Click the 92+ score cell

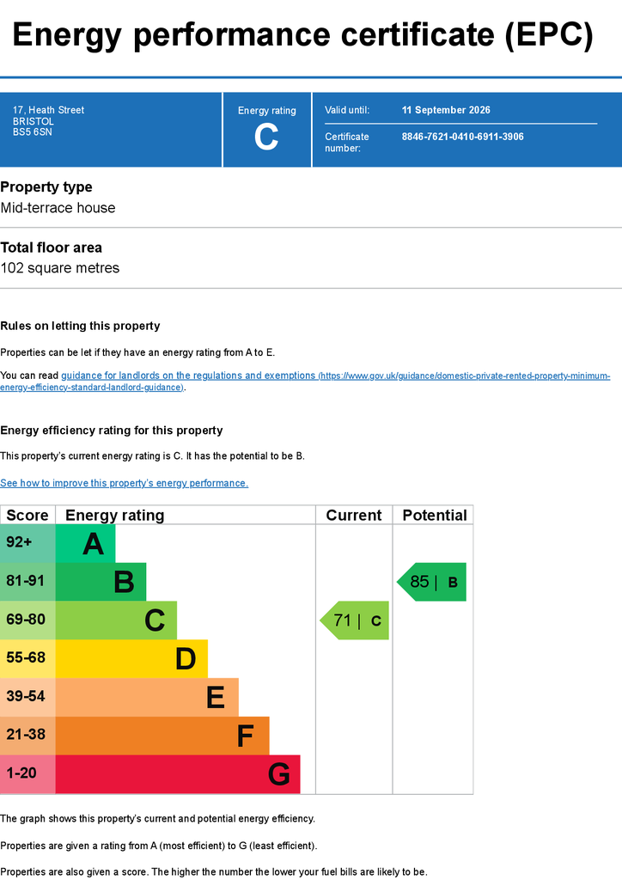click(27, 543)
